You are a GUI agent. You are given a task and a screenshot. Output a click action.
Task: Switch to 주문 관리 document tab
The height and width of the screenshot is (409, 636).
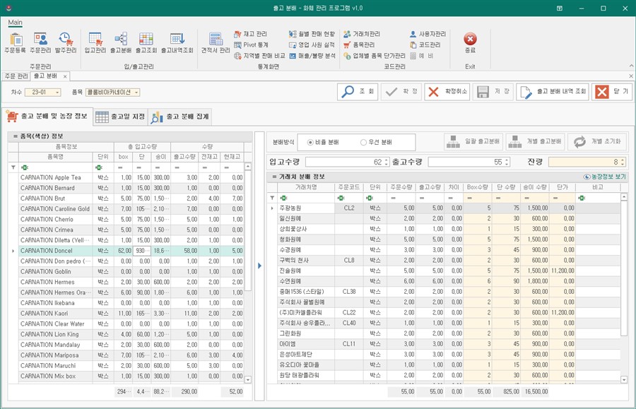16,76
